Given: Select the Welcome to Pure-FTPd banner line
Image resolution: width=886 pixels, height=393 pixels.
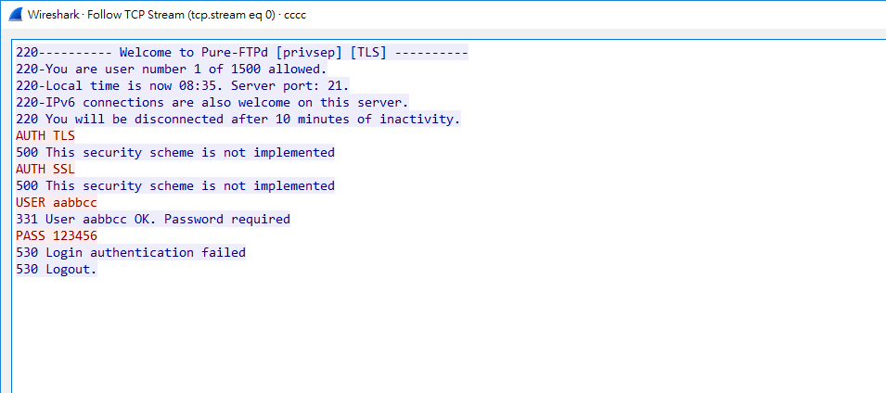Looking at the screenshot, I should [242, 53].
